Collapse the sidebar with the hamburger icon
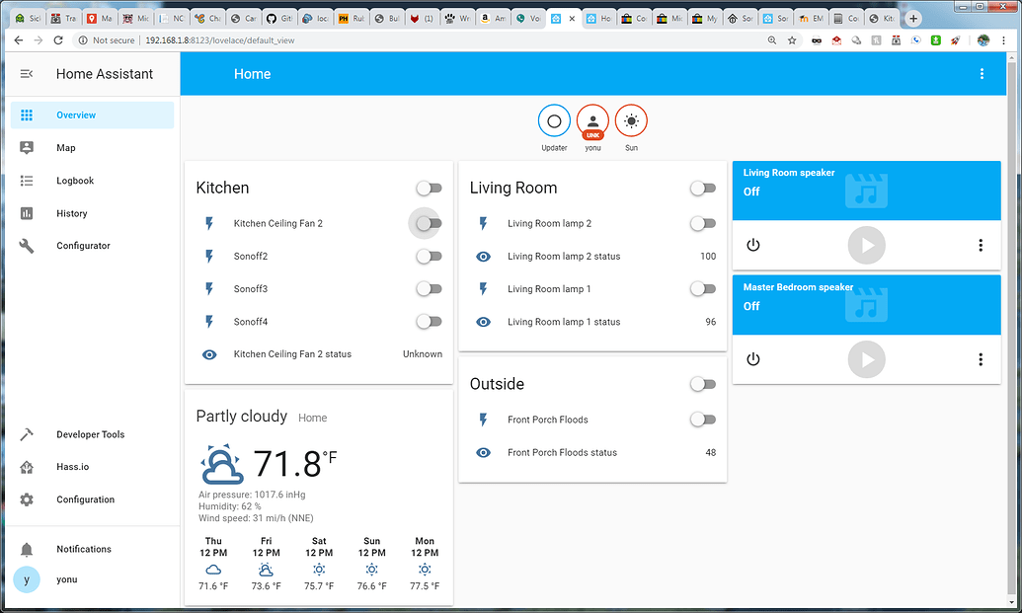This screenshot has width=1022, height=613. click(x=27, y=73)
